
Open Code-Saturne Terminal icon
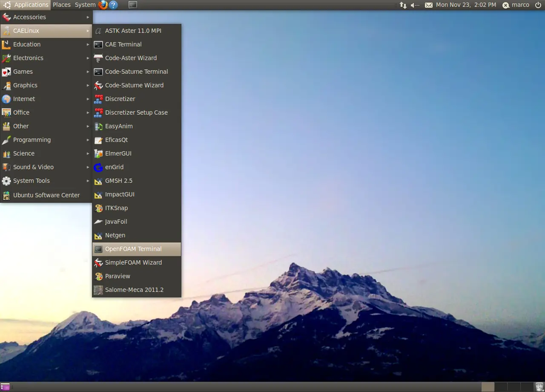point(98,72)
